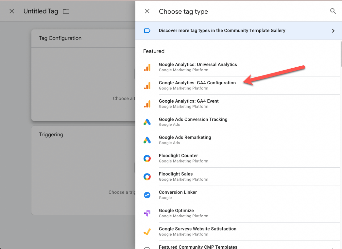Screen dimensions: 342x249
Task: Click the Google Ads Conversion Tracking icon
Action: (x=147, y=122)
